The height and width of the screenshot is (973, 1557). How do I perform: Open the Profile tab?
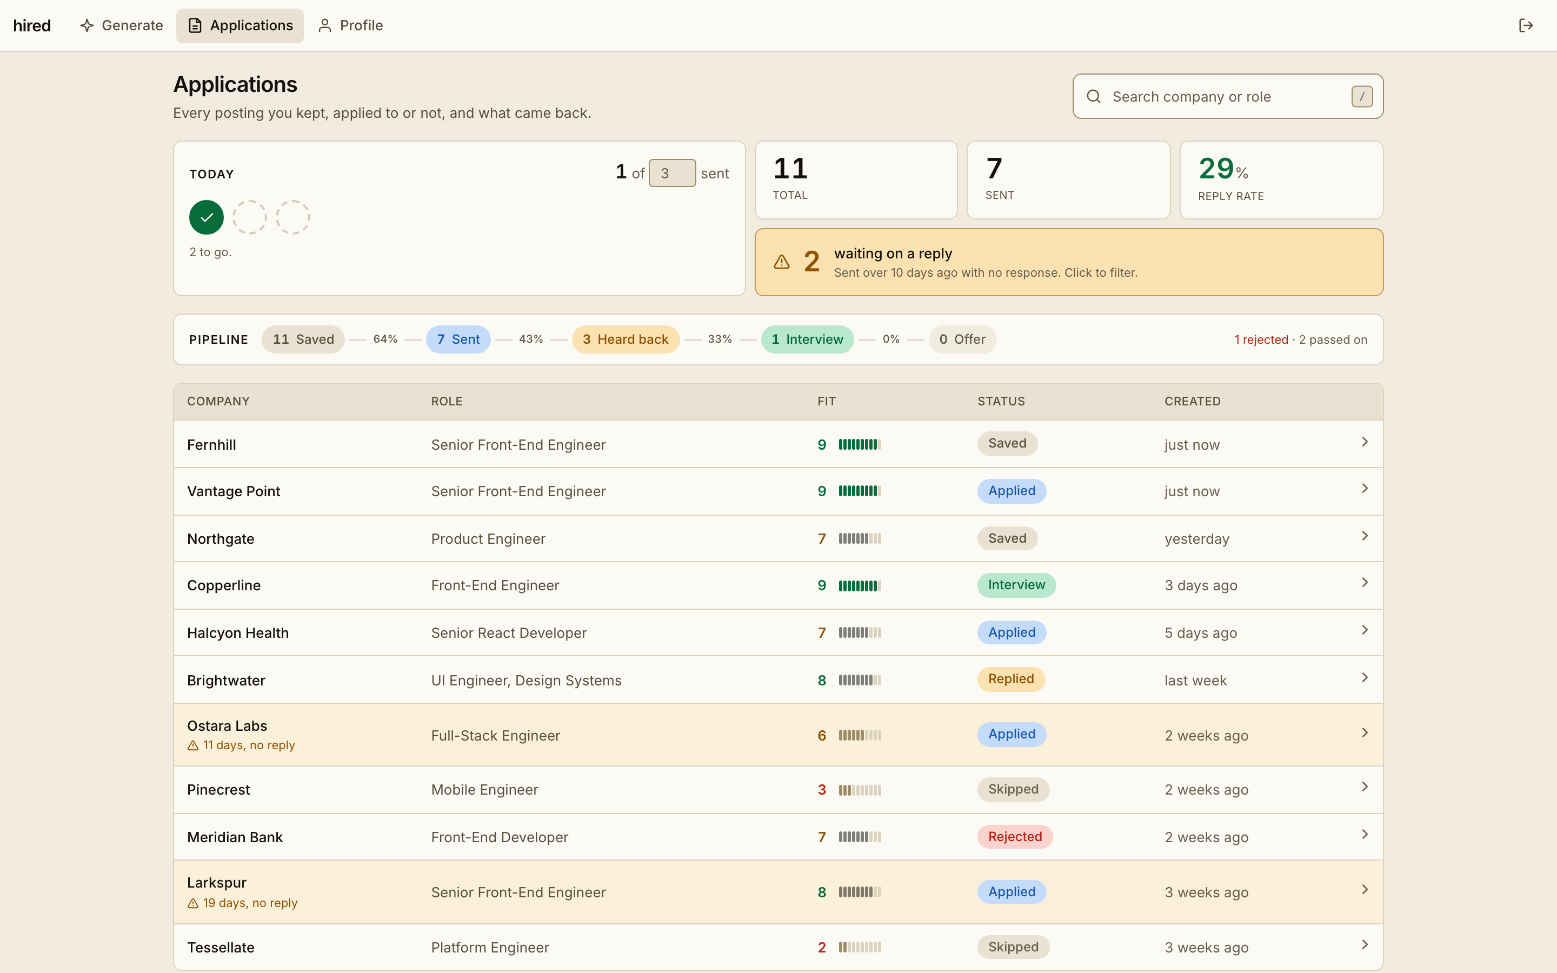[x=351, y=26]
